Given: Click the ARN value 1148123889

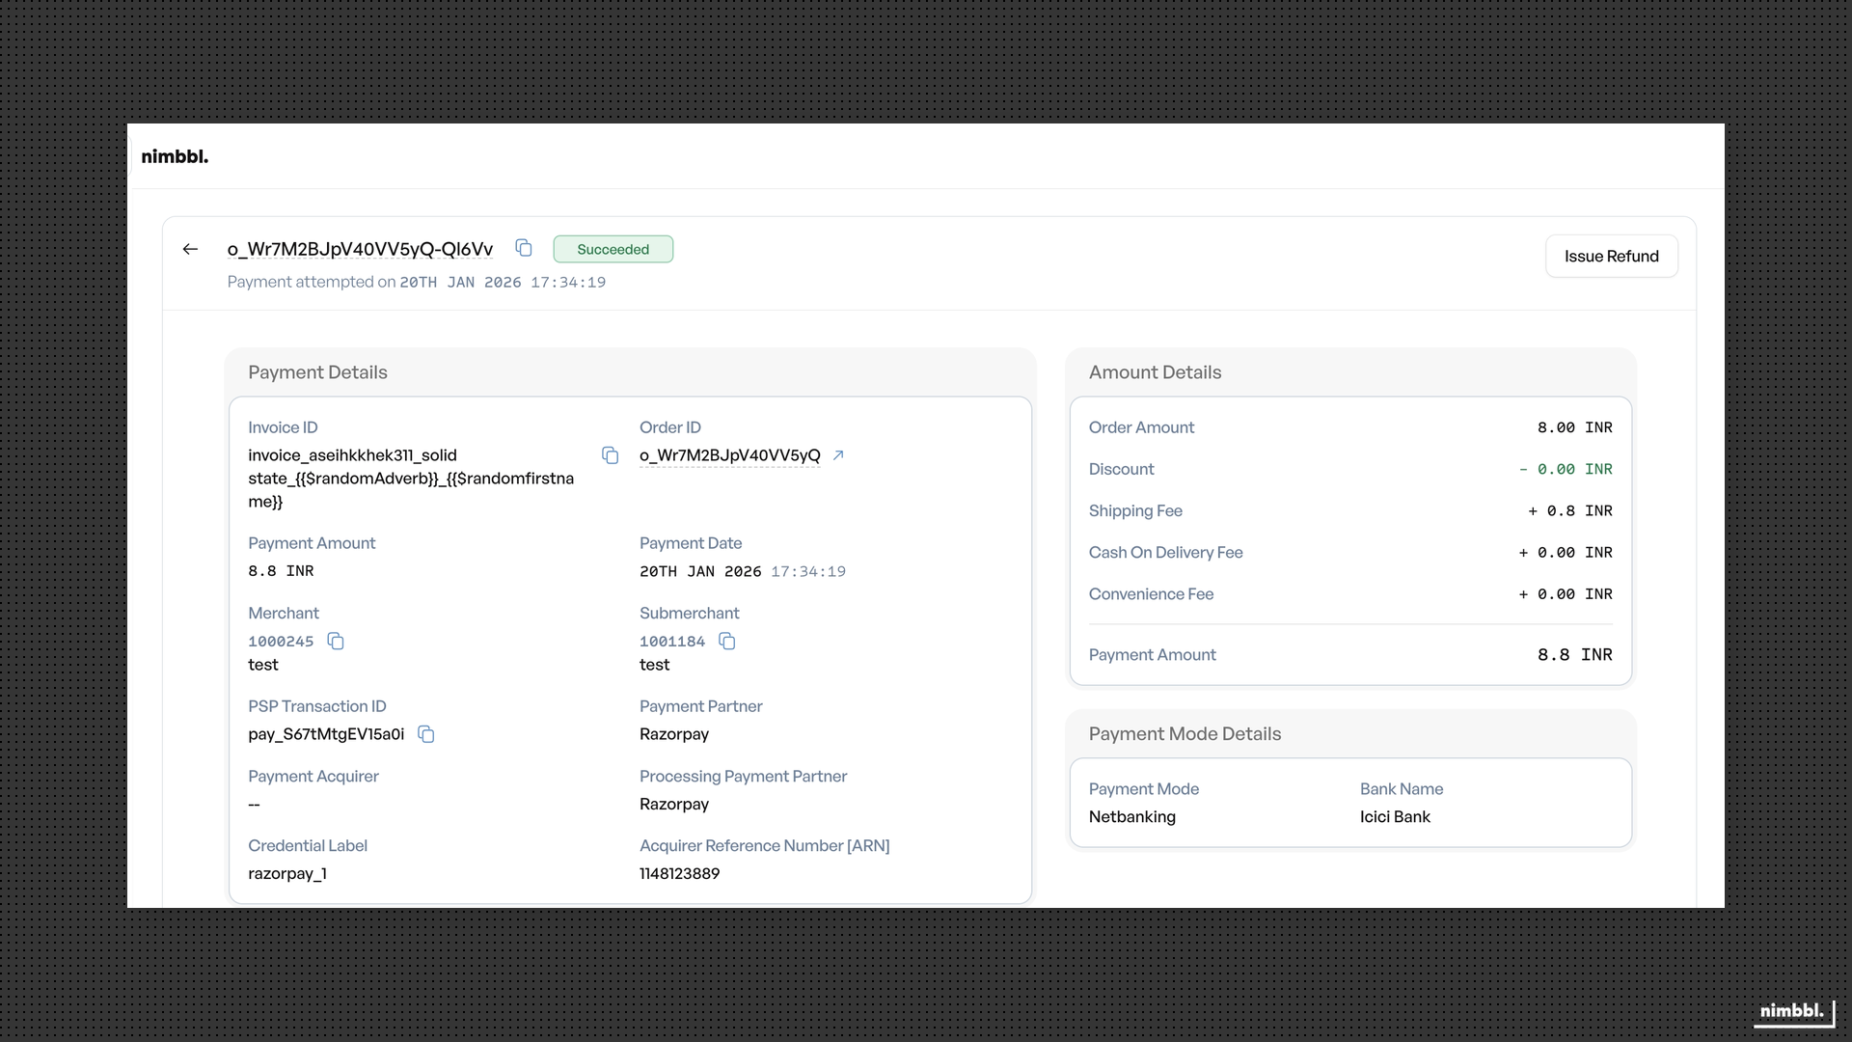Looking at the screenshot, I should click(679, 873).
